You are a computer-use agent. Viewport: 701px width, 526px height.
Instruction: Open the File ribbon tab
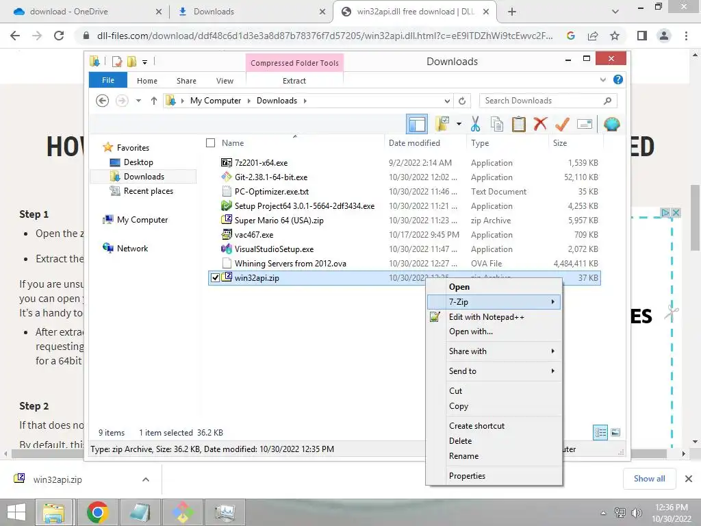[x=108, y=80]
